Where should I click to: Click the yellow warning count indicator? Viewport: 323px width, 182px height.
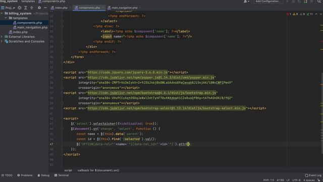tap(295, 14)
